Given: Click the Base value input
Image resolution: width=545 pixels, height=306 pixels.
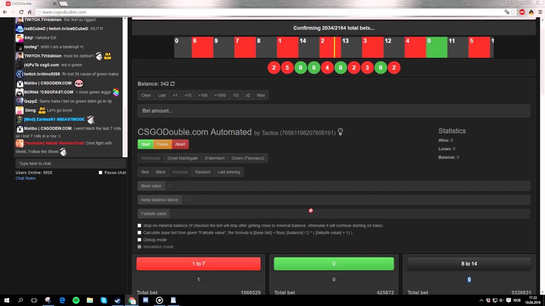Looking at the screenshot, I should (347, 186).
